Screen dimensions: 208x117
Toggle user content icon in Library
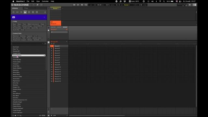45,12
